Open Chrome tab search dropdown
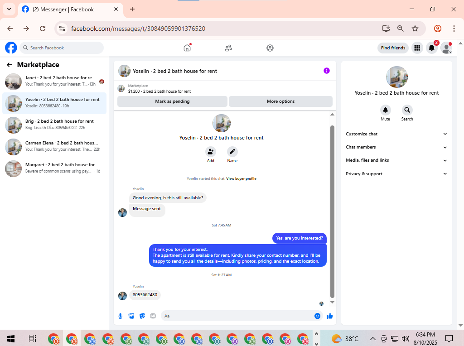This screenshot has width=464, height=346. click(9, 9)
